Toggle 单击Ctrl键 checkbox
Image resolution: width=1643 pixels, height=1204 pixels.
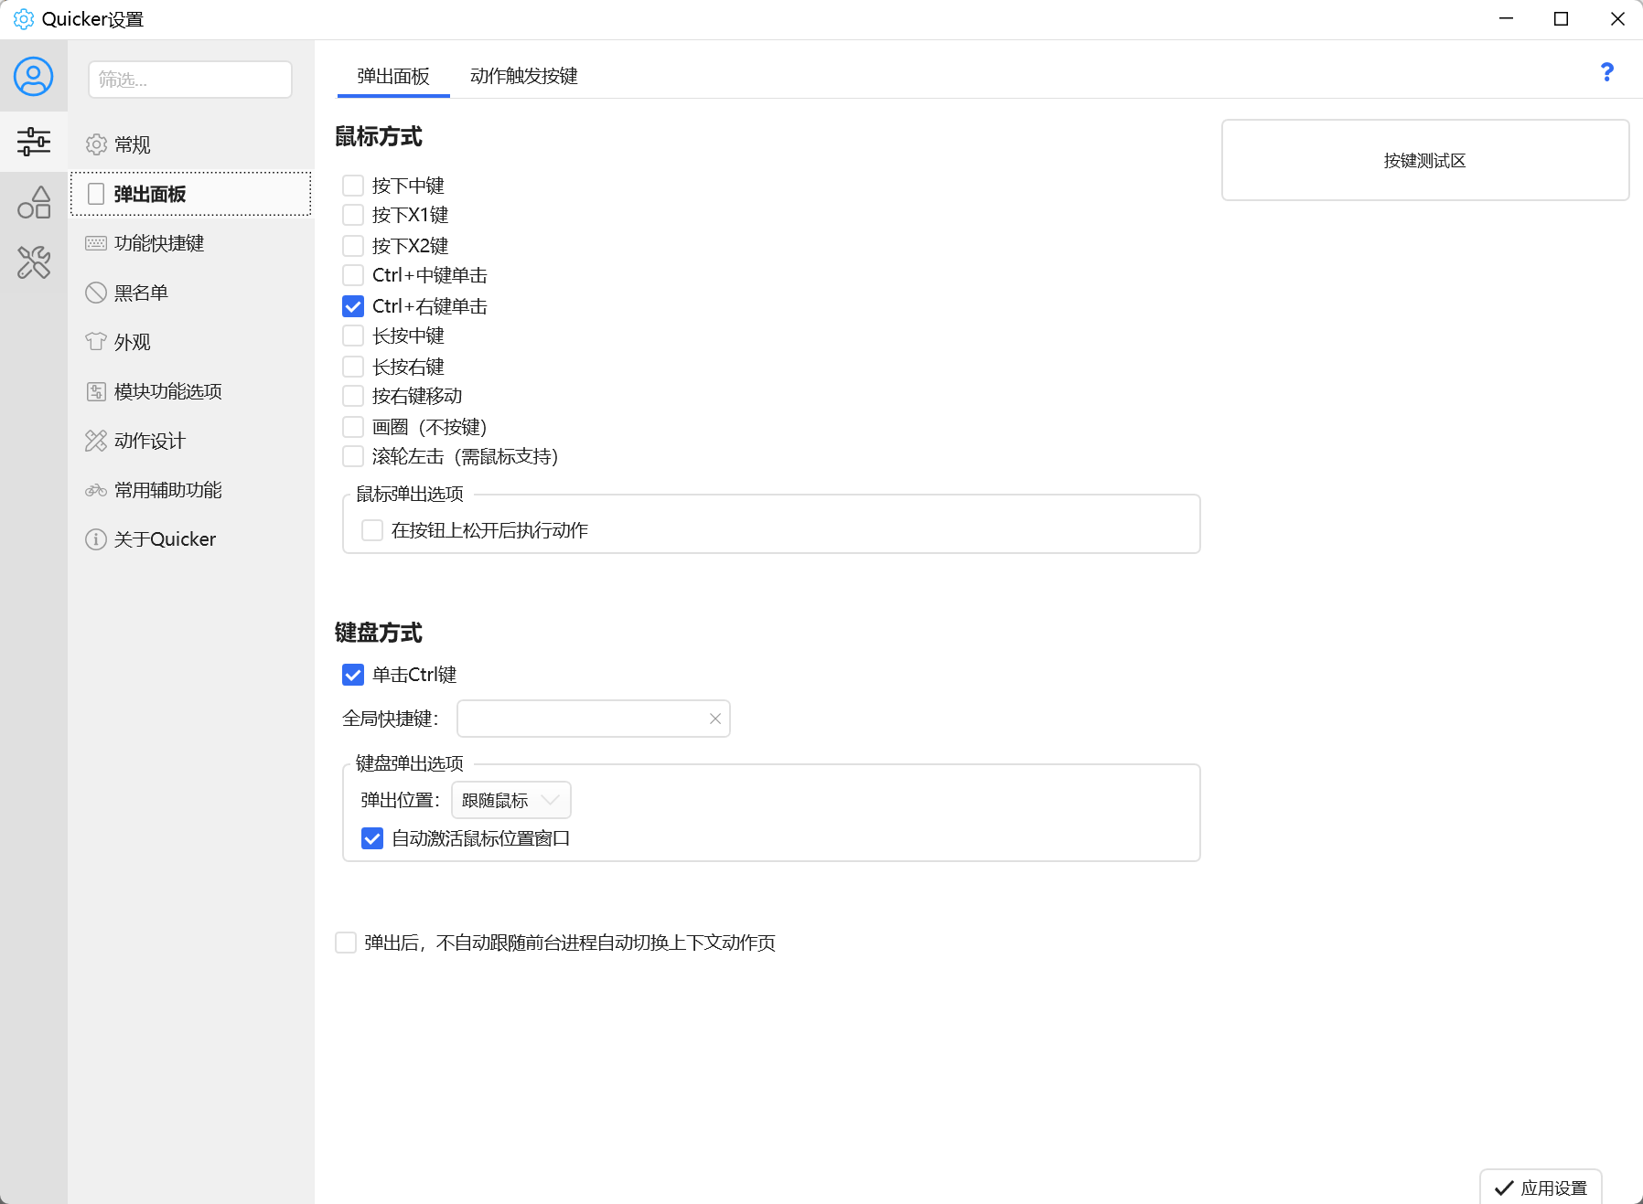[353, 675]
